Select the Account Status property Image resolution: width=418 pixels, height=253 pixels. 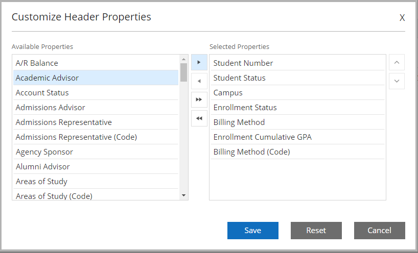[96, 93]
